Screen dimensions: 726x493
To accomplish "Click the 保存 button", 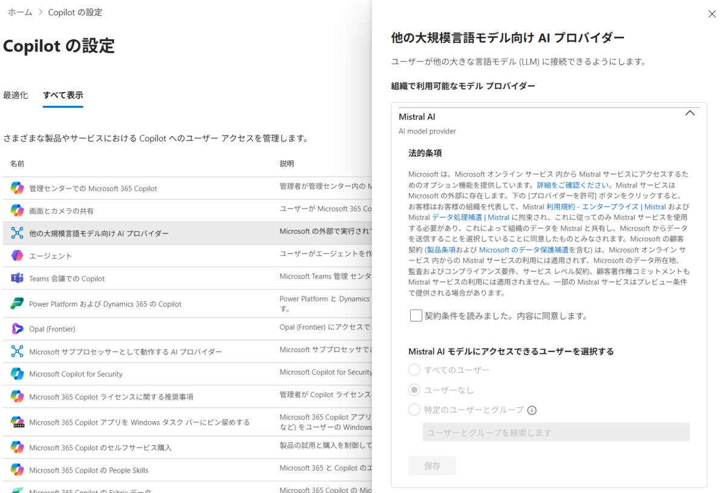I will (432, 466).
